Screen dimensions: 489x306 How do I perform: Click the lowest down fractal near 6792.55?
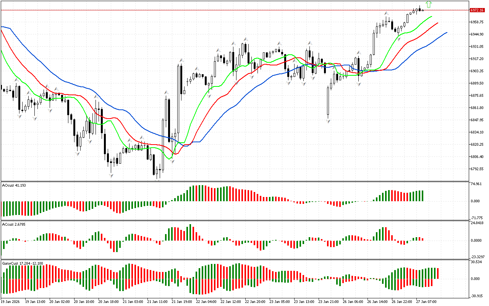point(111,175)
